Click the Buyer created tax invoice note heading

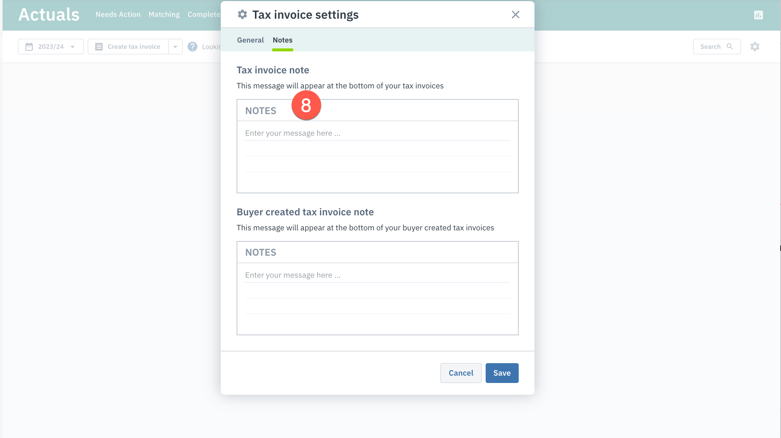pos(305,212)
